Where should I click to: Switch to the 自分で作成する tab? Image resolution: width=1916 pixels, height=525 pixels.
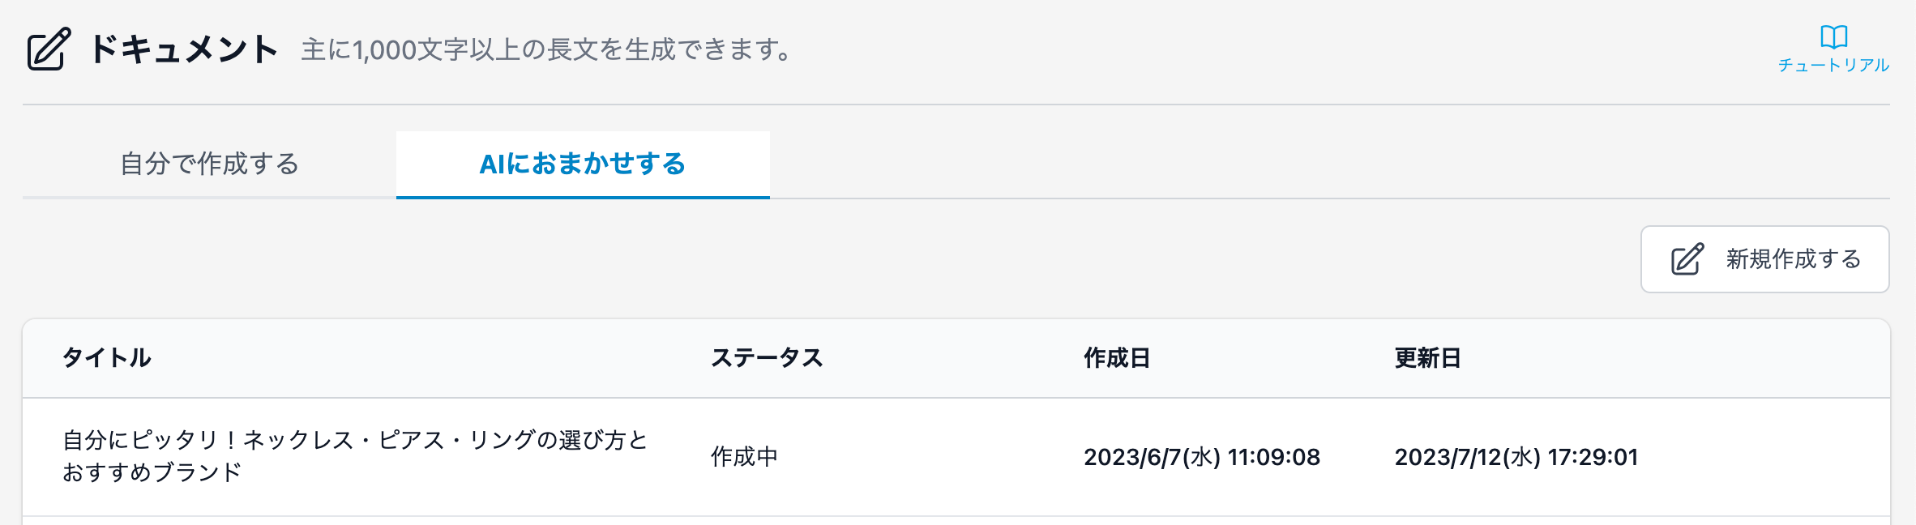tap(209, 164)
